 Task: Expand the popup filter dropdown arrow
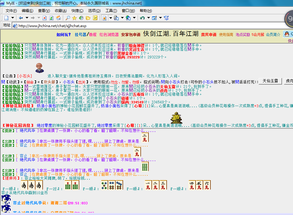(x=111, y=18)
